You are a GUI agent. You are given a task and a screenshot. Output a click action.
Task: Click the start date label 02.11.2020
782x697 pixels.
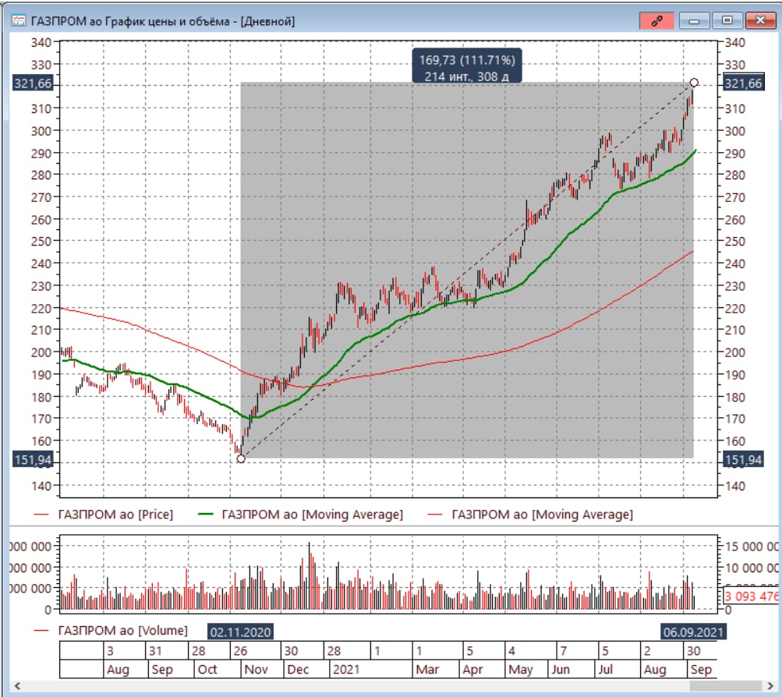coord(240,632)
